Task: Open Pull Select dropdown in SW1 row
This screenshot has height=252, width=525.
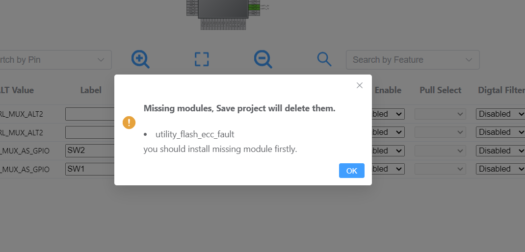Action: click(440, 169)
